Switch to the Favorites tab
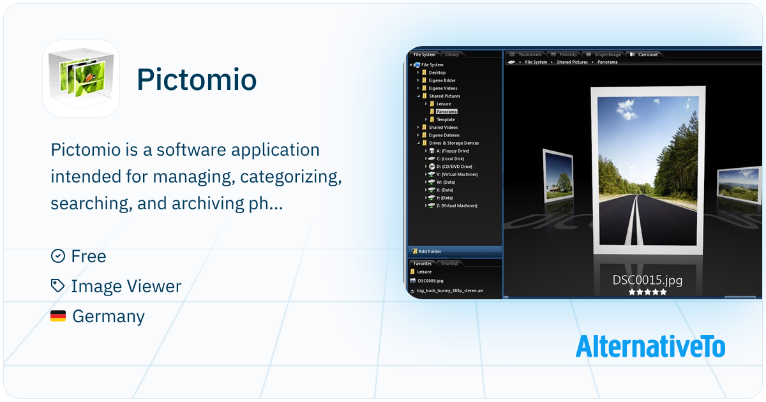Image resolution: width=766 pixels, height=402 pixels. click(422, 264)
